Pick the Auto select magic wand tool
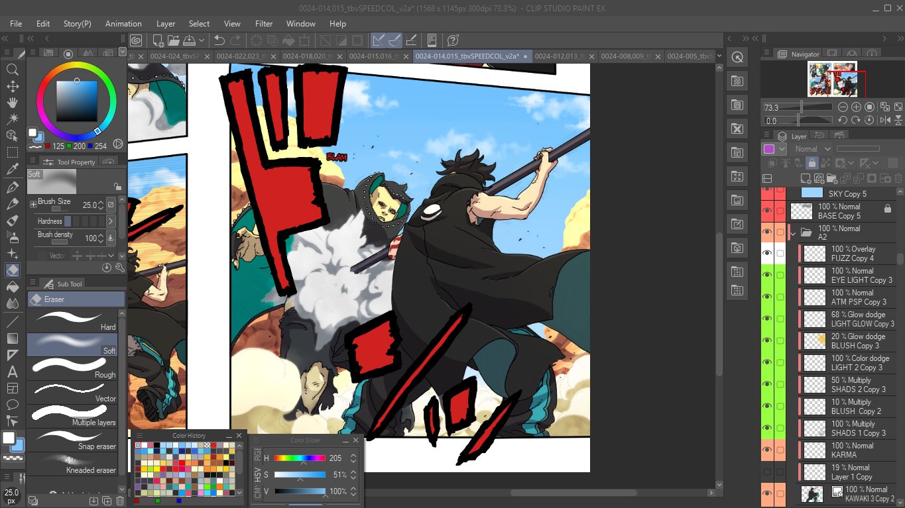Screen dimensions: 905x508 pos(12,119)
